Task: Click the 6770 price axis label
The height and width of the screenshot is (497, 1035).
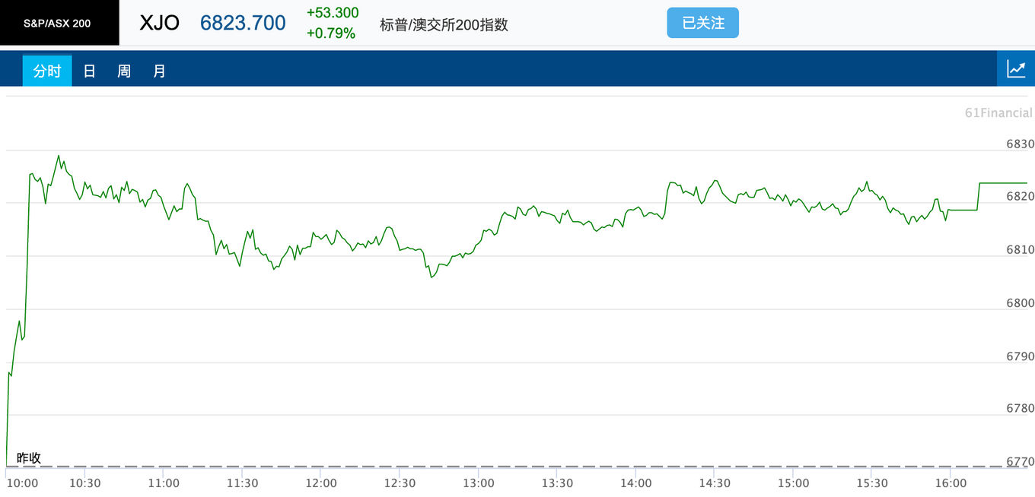Action: coord(1020,461)
